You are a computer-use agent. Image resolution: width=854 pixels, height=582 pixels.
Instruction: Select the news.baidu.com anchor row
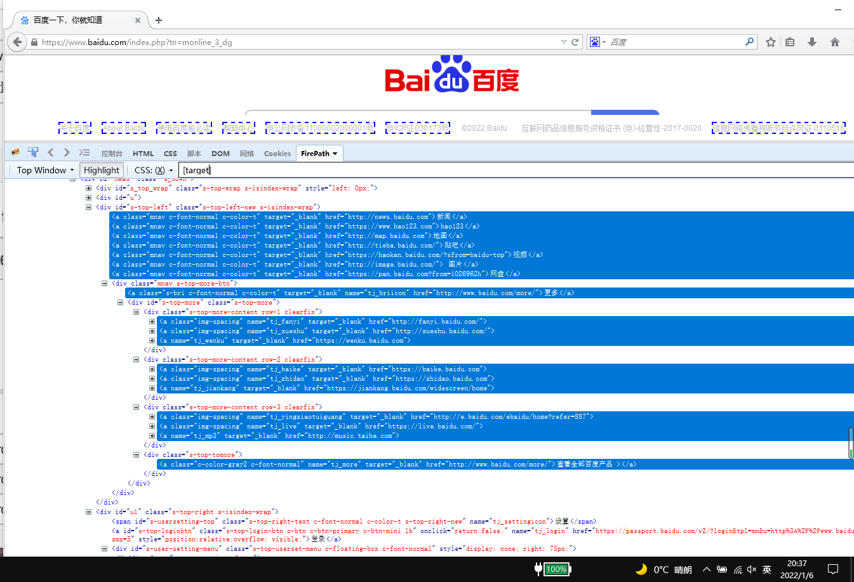pos(482,216)
